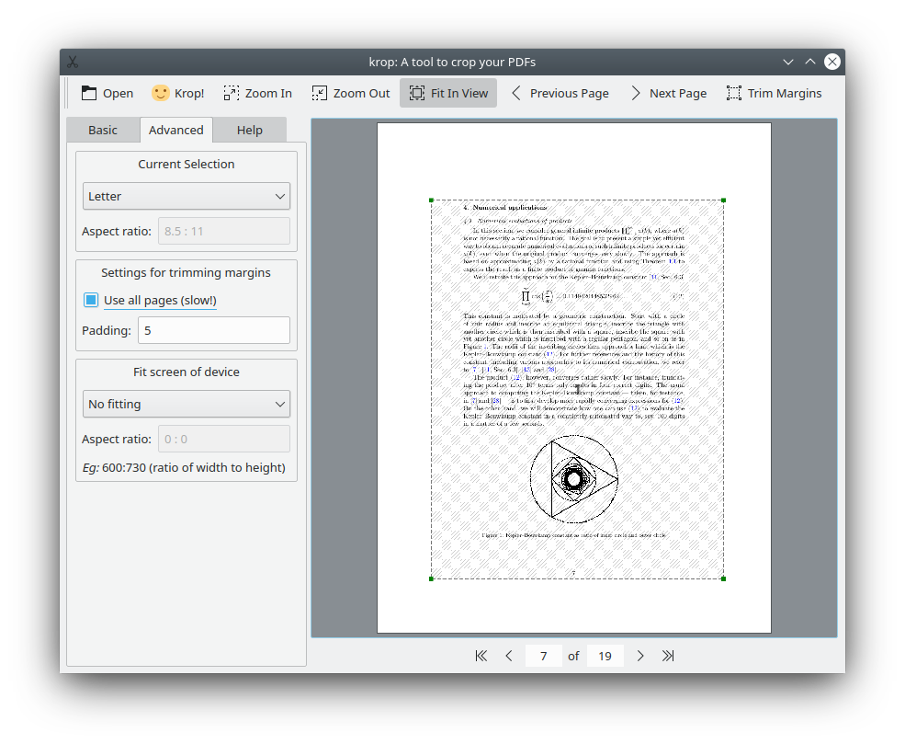Screen dimensions: 905x744
Task: Uncheck Use all pages (slow!) checkbox
Action: click(x=92, y=300)
